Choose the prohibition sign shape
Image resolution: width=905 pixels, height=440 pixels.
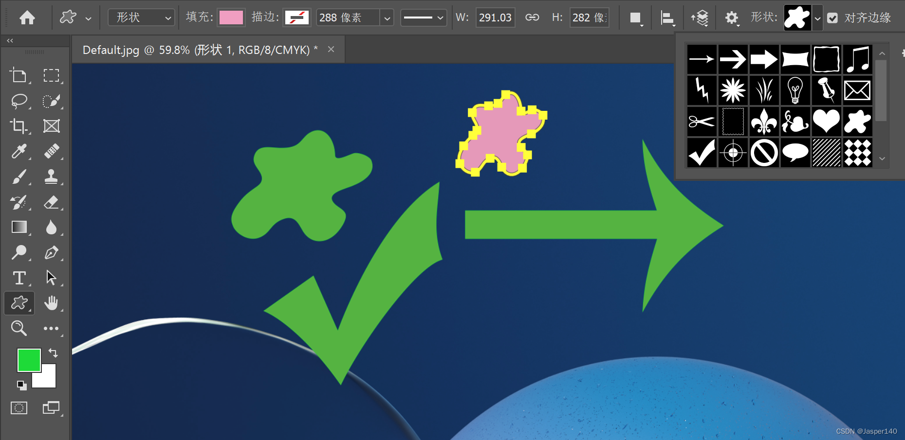click(x=764, y=153)
